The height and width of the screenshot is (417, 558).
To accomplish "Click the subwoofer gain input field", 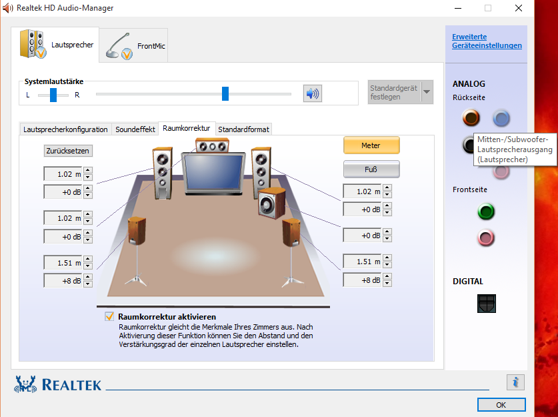I will [362, 236].
